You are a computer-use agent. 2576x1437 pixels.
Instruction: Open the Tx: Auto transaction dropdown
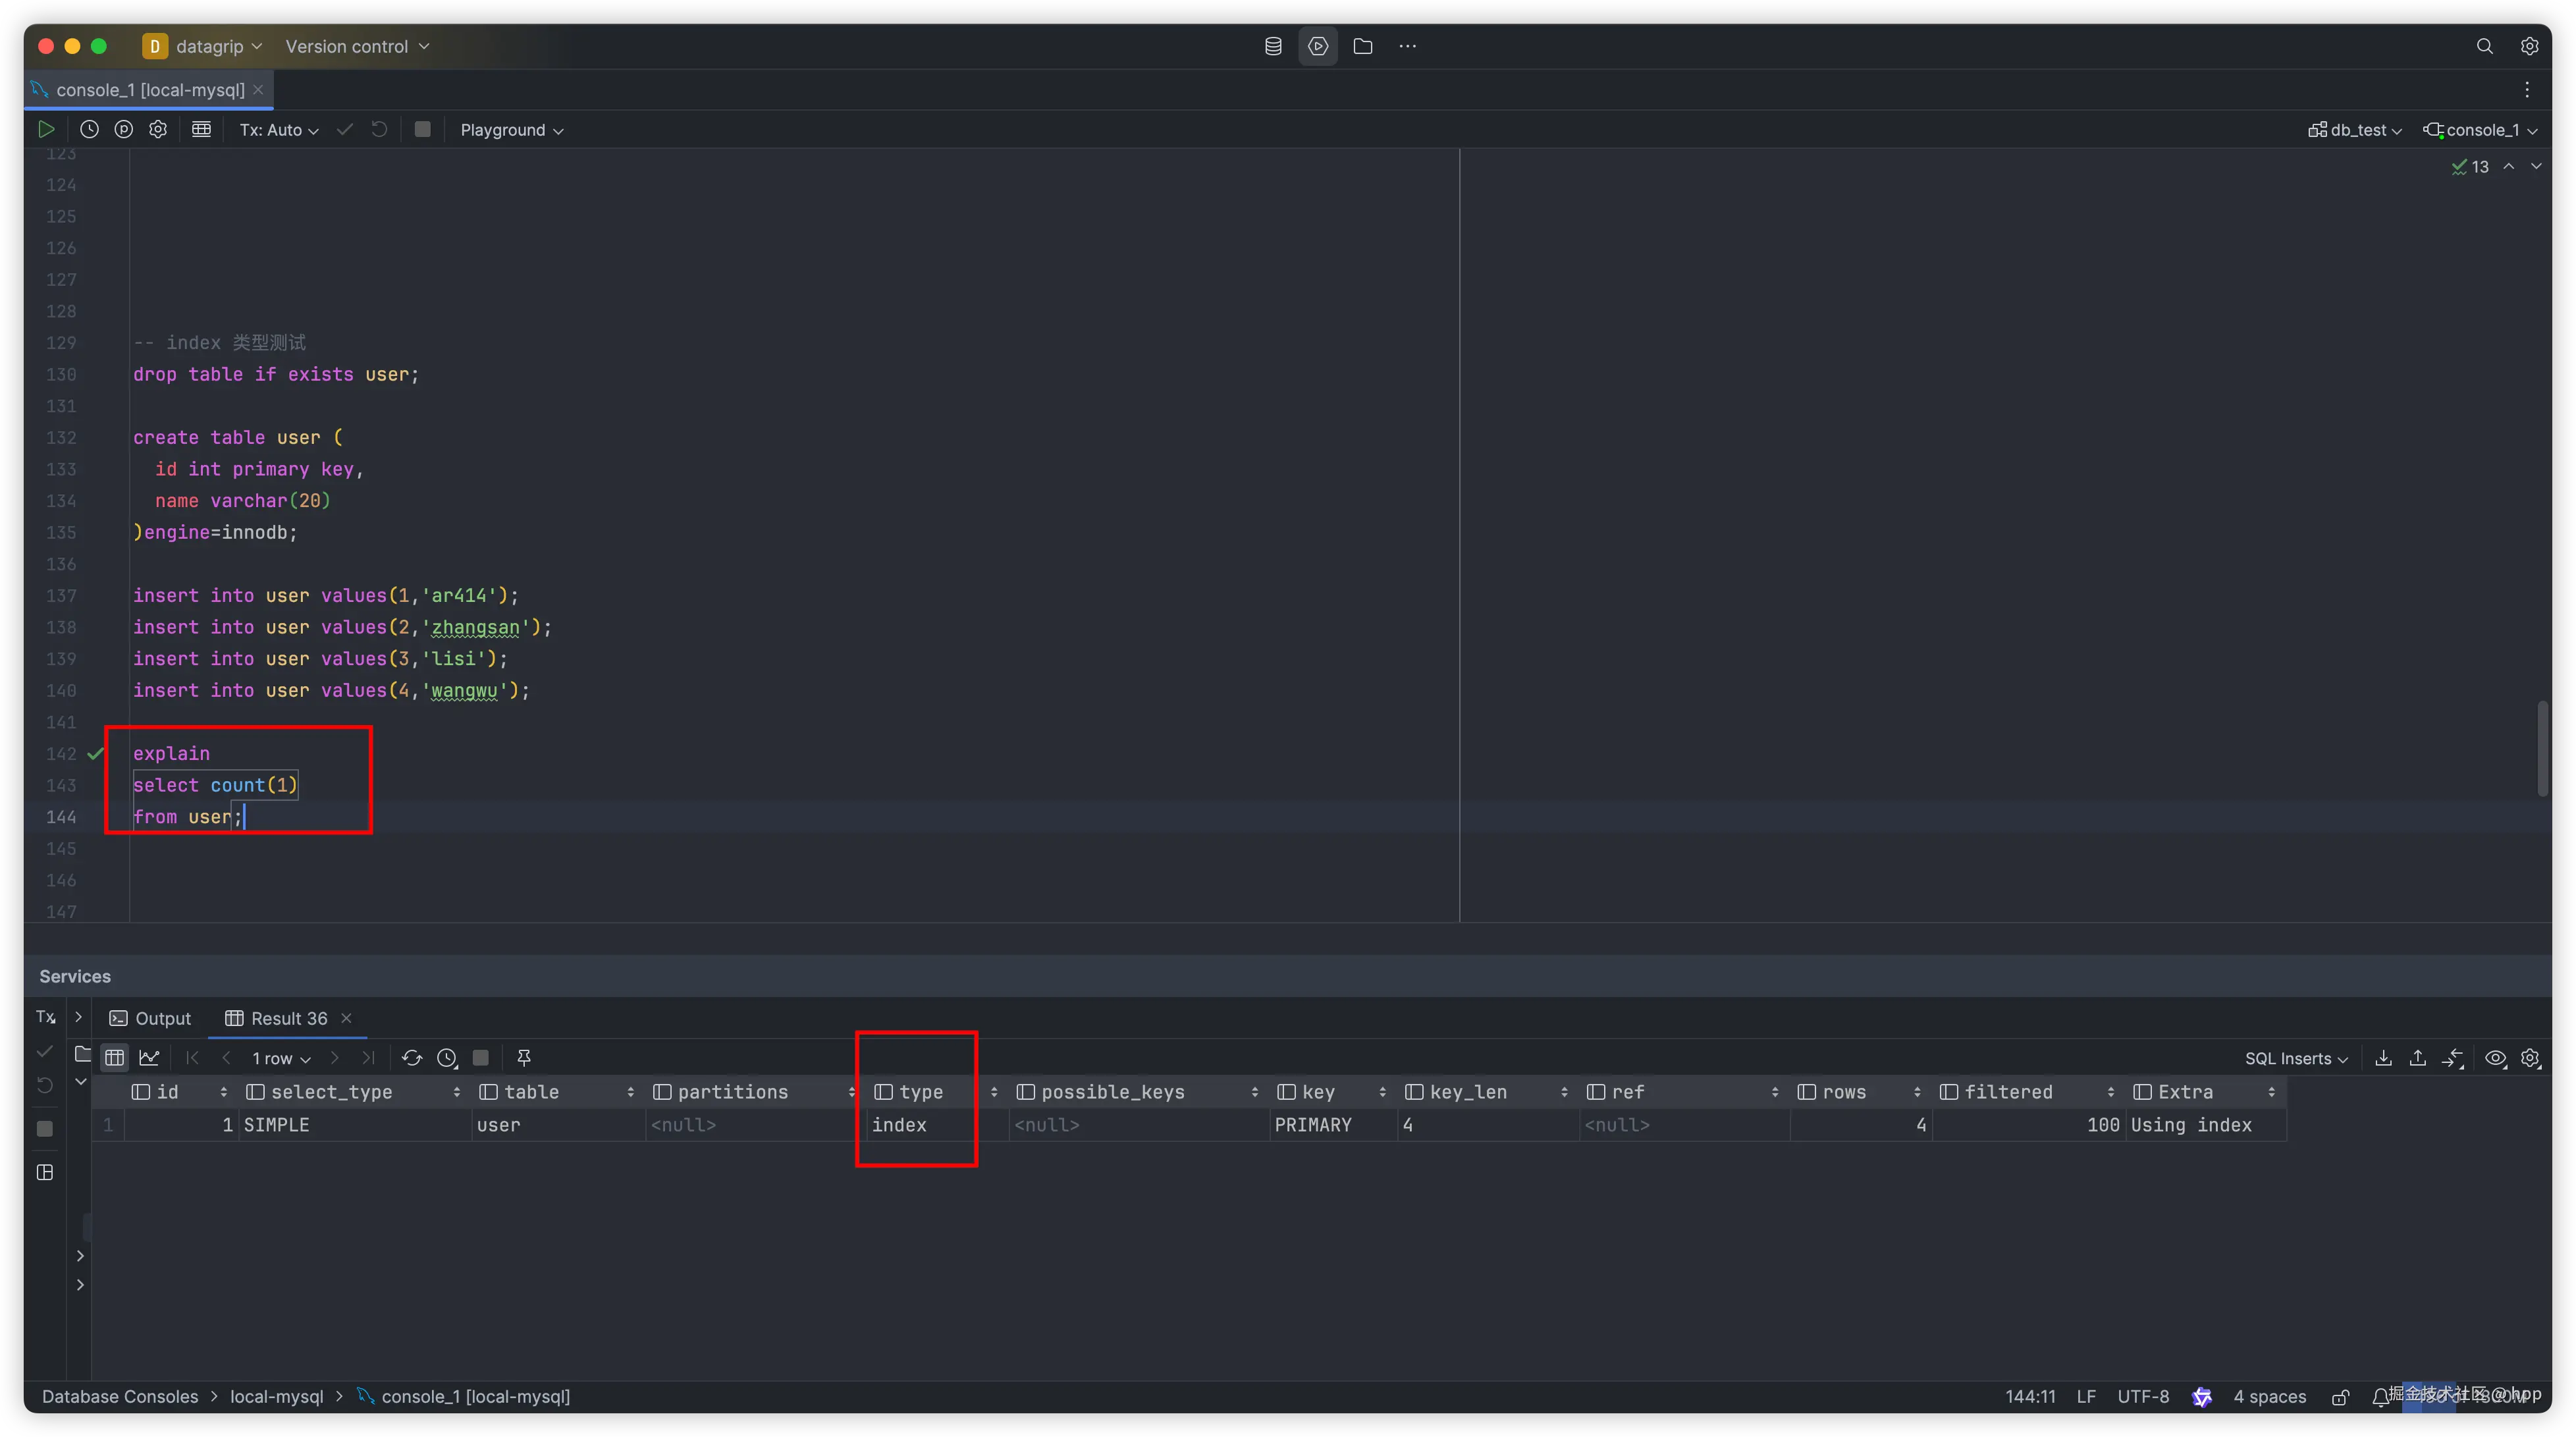[x=279, y=130]
